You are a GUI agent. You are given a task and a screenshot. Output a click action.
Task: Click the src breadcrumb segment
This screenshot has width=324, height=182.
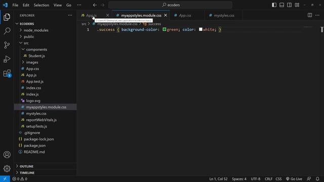(84, 24)
